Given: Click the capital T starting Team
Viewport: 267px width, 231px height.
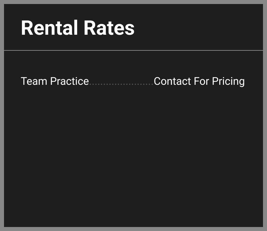Looking at the screenshot, I should (24, 81).
